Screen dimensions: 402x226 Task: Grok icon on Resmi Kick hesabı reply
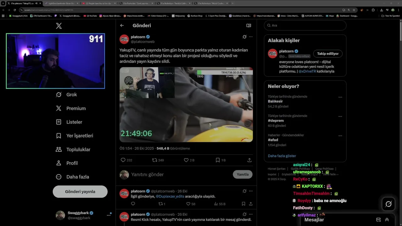pos(244,214)
